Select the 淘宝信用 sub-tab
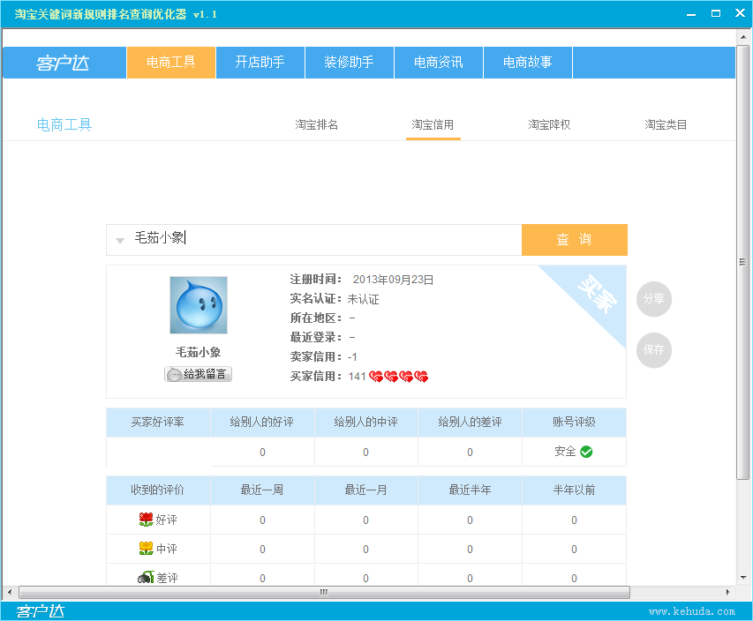The image size is (753, 621). click(433, 124)
